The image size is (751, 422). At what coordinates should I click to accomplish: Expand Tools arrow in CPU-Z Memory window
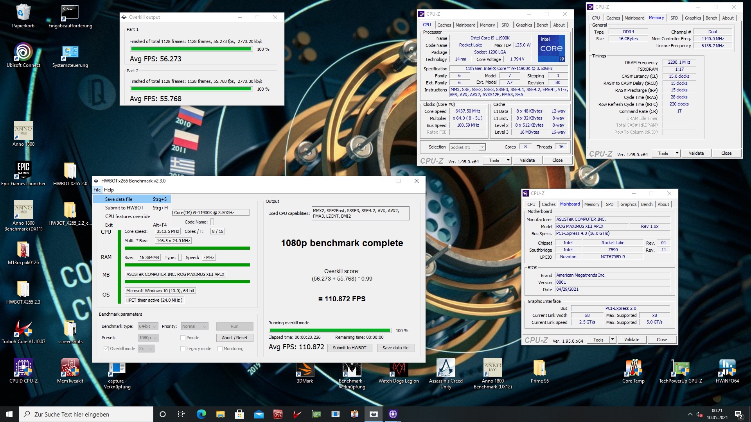coord(677,153)
